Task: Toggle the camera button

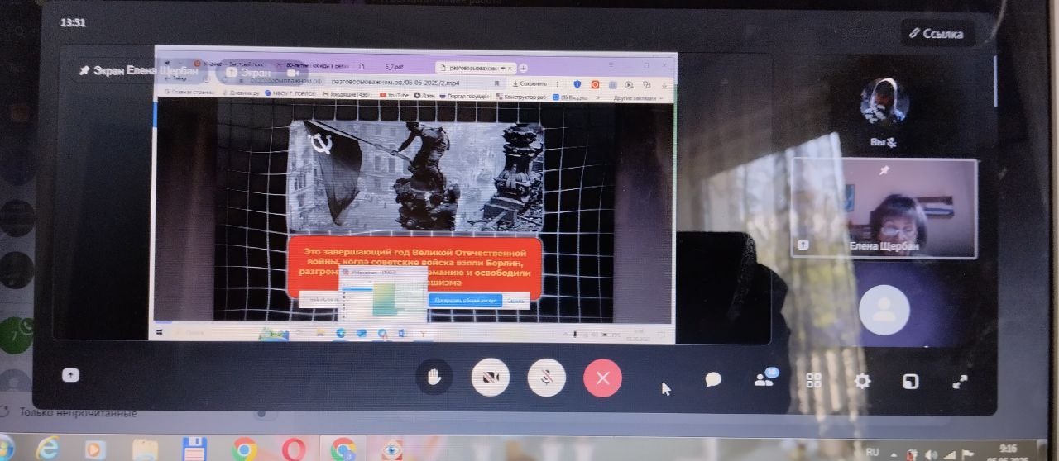Action: click(491, 378)
